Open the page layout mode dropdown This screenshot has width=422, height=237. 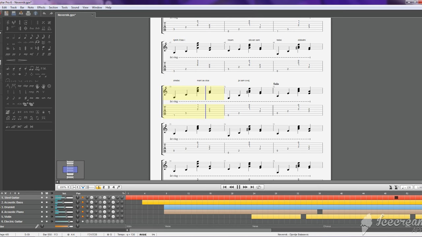[75, 187]
